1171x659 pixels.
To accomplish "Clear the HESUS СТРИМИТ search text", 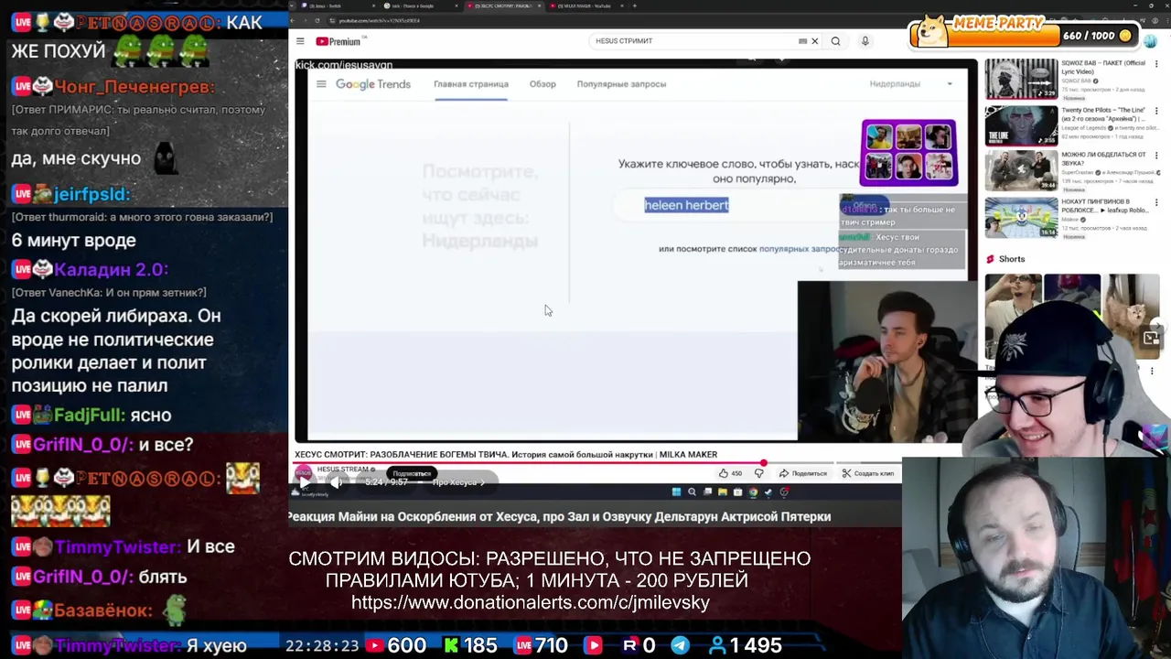I will (815, 41).
